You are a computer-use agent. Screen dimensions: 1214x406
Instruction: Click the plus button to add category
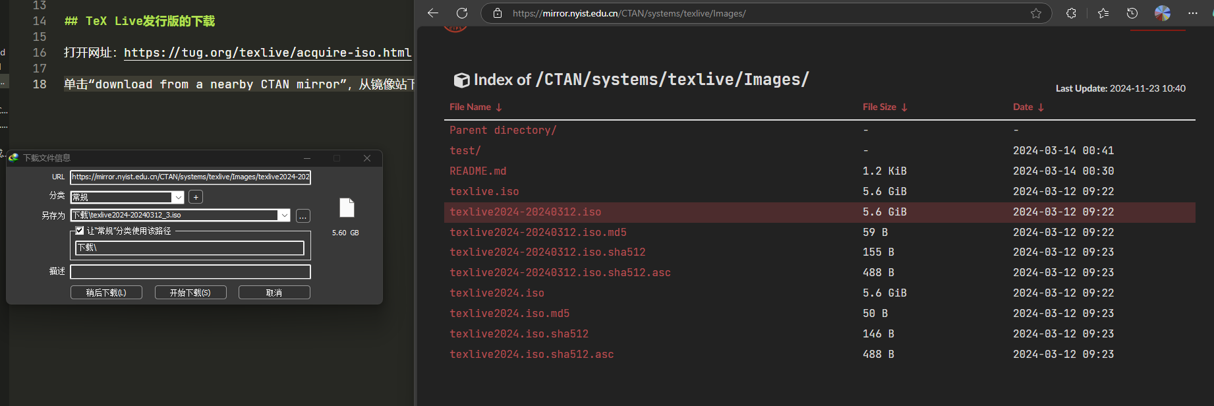tap(196, 197)
